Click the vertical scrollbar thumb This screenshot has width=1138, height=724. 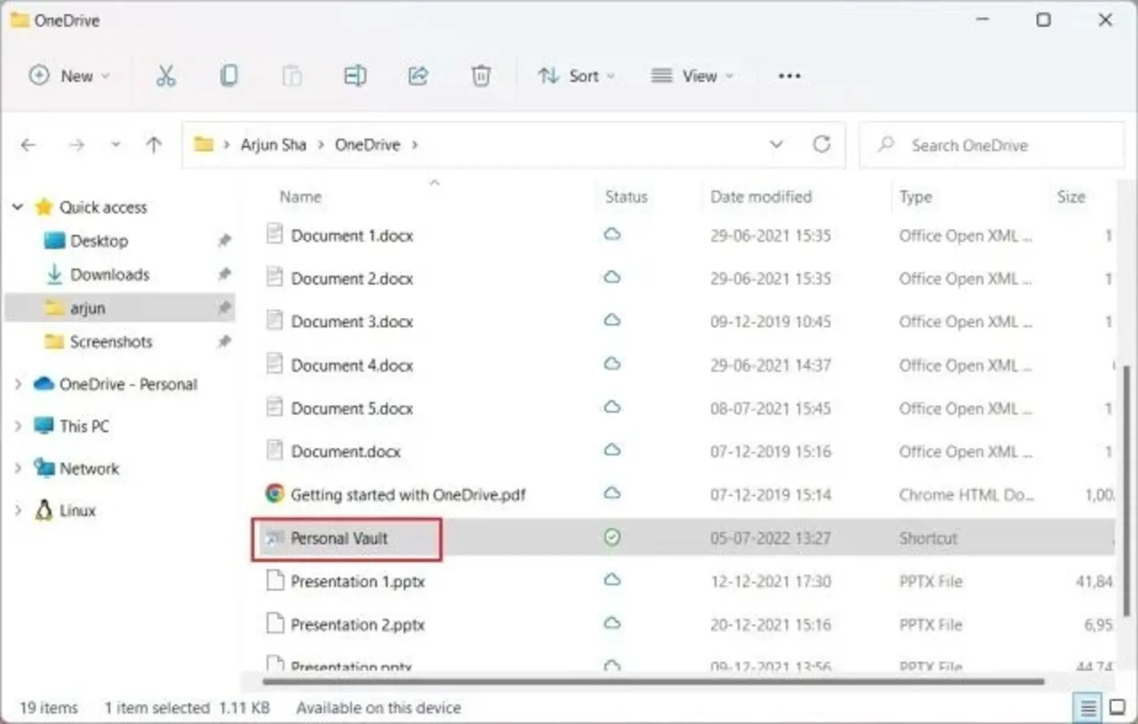coord(1126,491)
